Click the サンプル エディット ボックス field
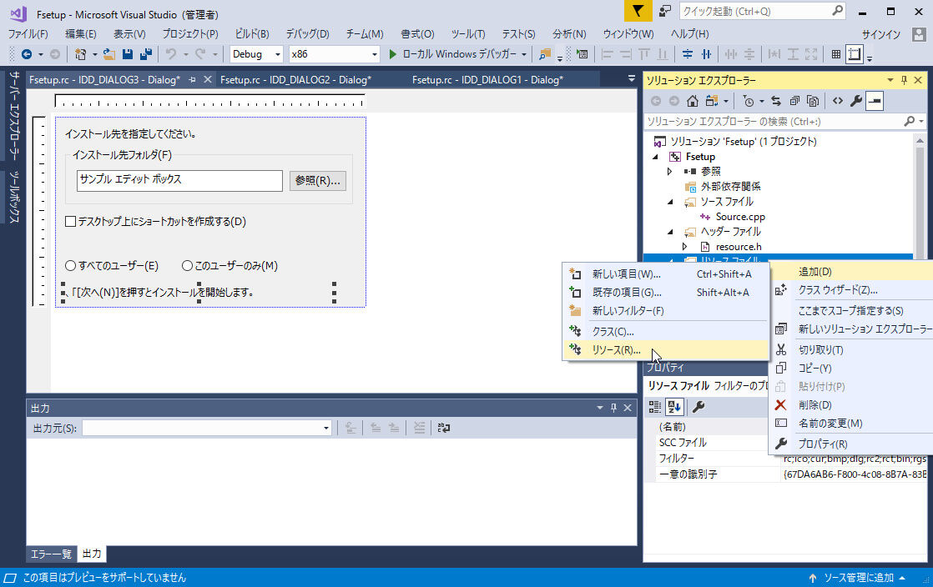The height and width of the screenshot is (587, 933). click(x=179, y=181)
